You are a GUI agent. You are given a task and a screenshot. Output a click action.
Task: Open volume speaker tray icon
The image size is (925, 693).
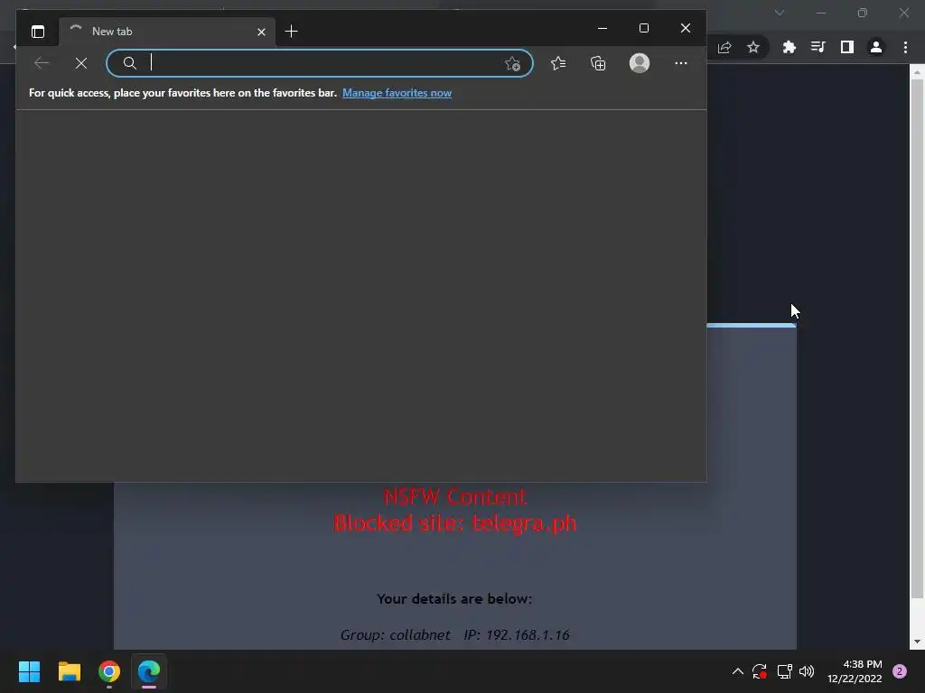point(807,671)
